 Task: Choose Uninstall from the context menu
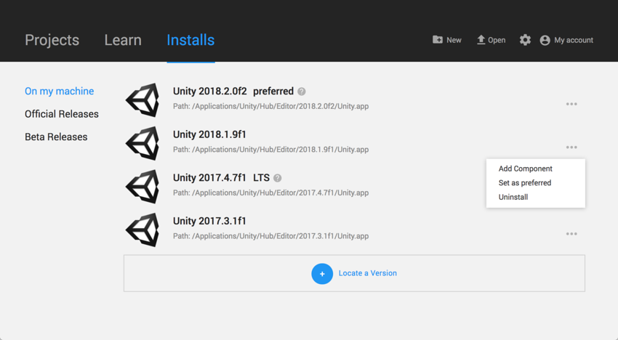click(x=513, y=197)
